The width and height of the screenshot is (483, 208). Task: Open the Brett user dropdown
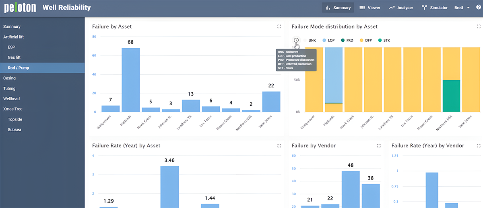point(462,8)
